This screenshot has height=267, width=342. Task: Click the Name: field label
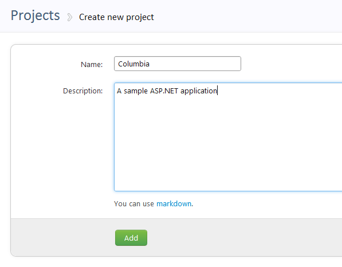92,64
